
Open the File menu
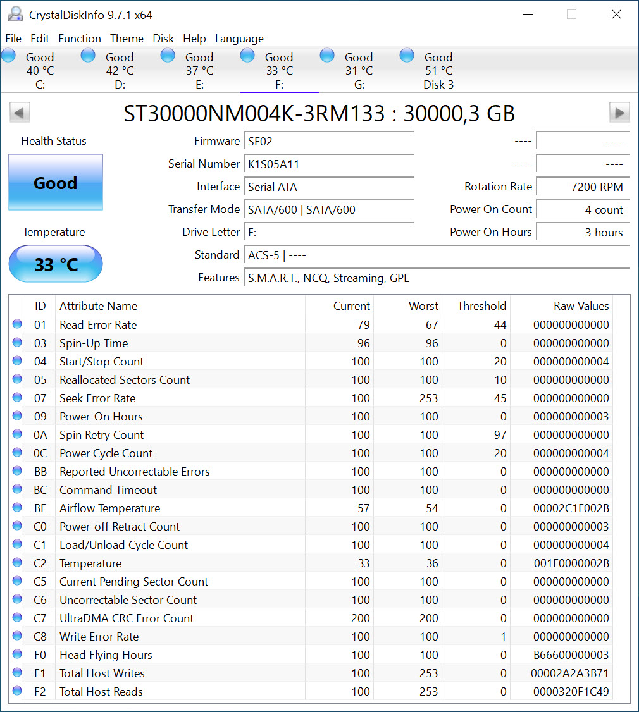pos(13,39)
